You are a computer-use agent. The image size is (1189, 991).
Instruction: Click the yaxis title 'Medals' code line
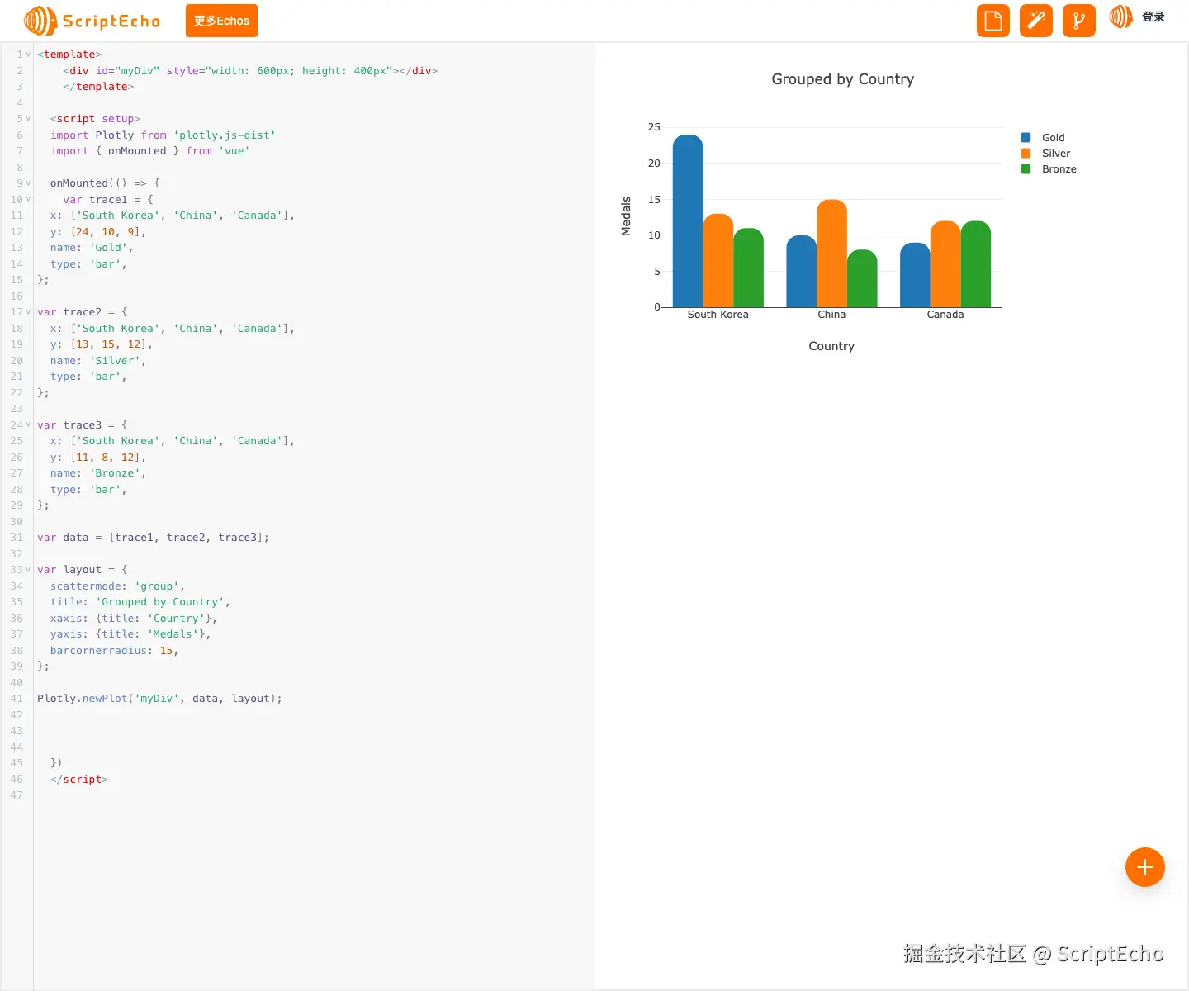pyautogui.click(x=130, y=634)
